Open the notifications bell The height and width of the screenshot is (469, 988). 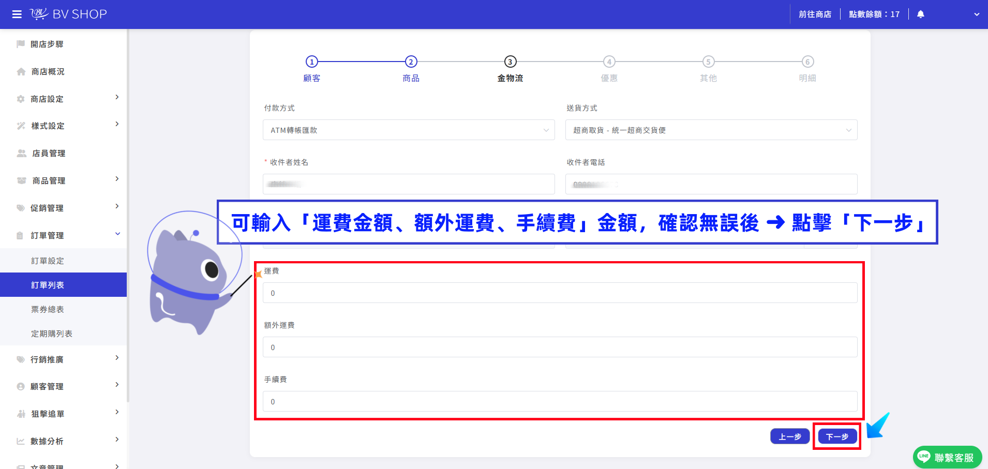click(921, 14)
